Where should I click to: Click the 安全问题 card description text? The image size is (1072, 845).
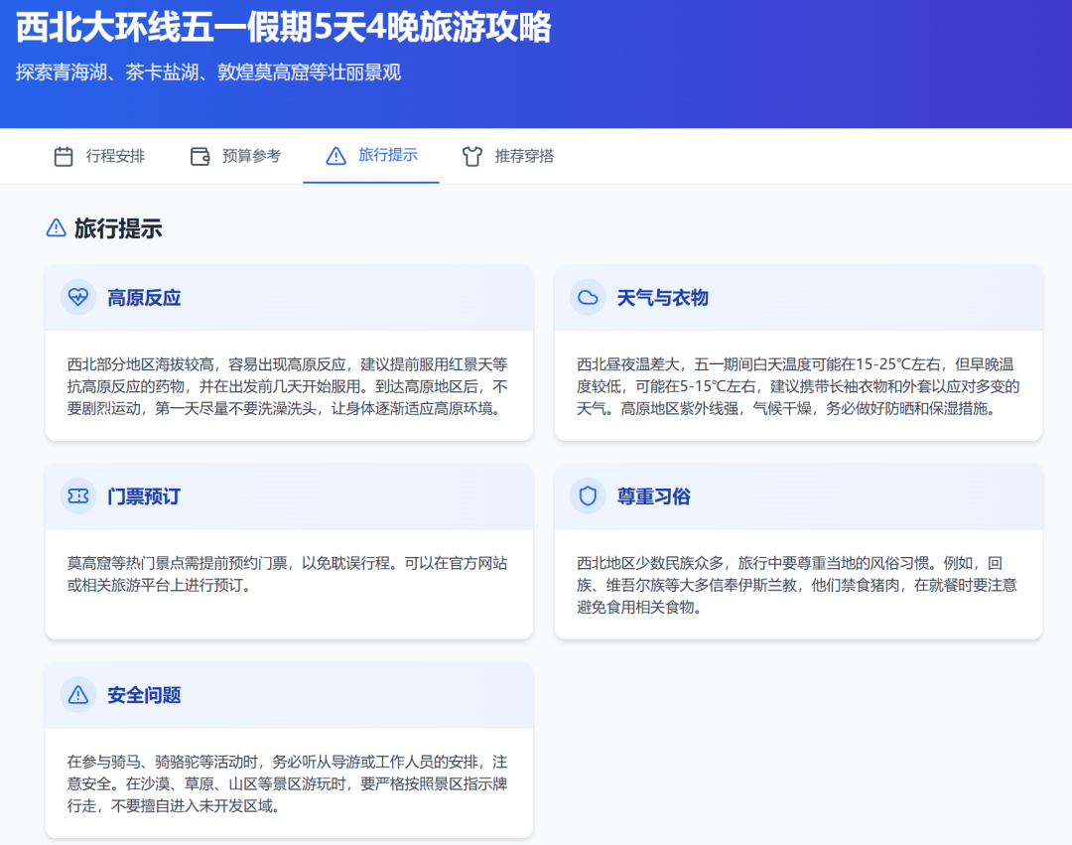(287, 783)
